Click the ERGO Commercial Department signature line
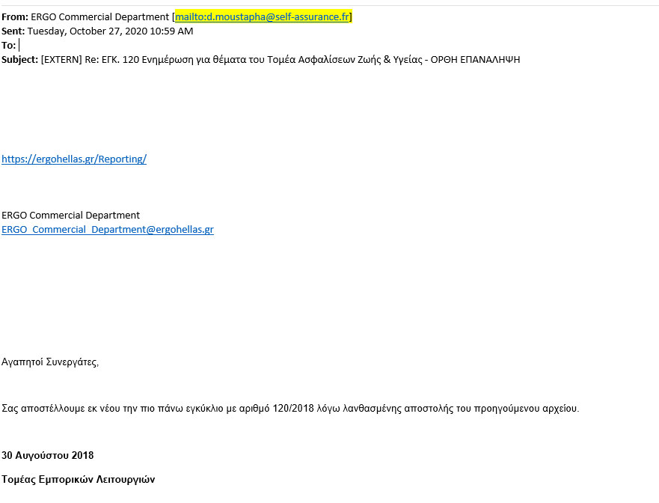The height and width of the screenshot is (503, 659). click(70, 216)
